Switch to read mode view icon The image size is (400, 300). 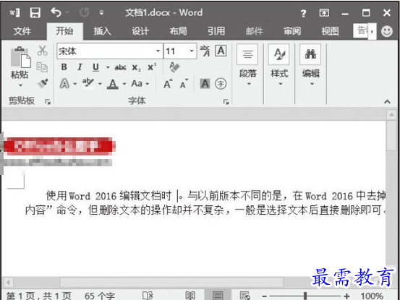[x=190, y=296]
